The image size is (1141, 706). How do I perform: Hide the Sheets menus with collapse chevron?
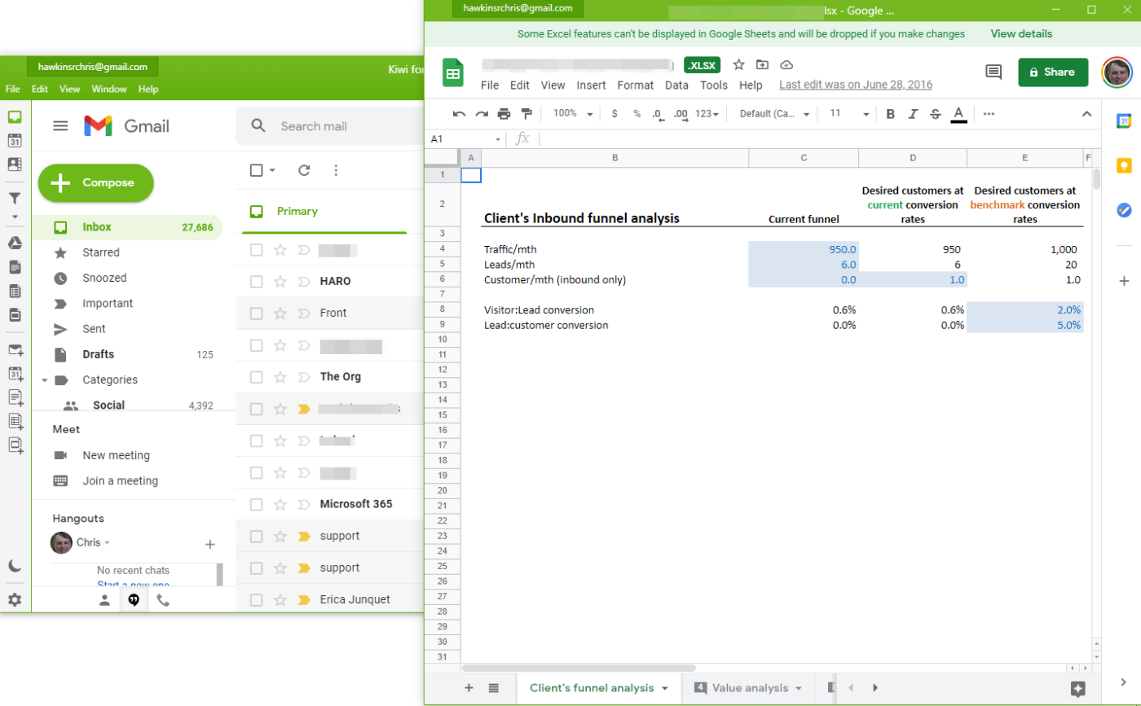1086,114
